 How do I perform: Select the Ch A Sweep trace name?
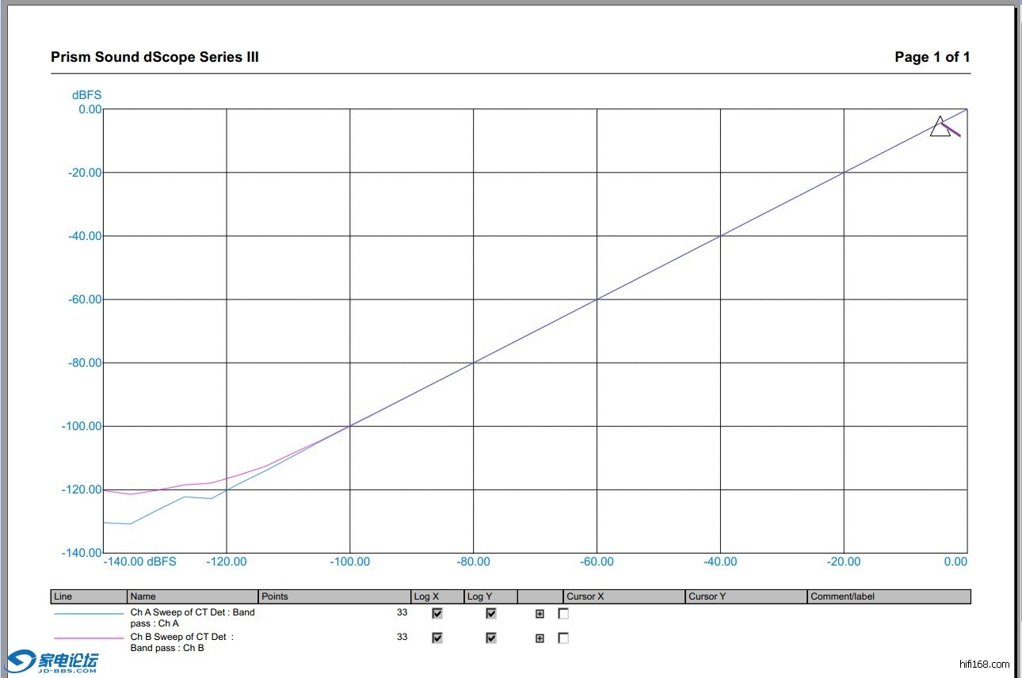pos(193,618)
